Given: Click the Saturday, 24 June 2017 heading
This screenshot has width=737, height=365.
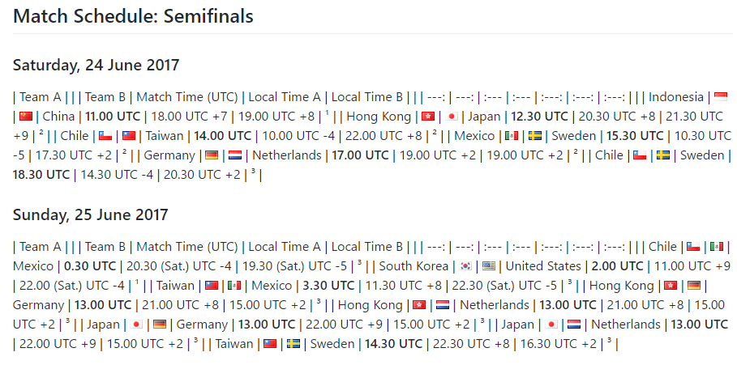Looking at the screenshot, I should pyautogui.click(x=96, y=65).
